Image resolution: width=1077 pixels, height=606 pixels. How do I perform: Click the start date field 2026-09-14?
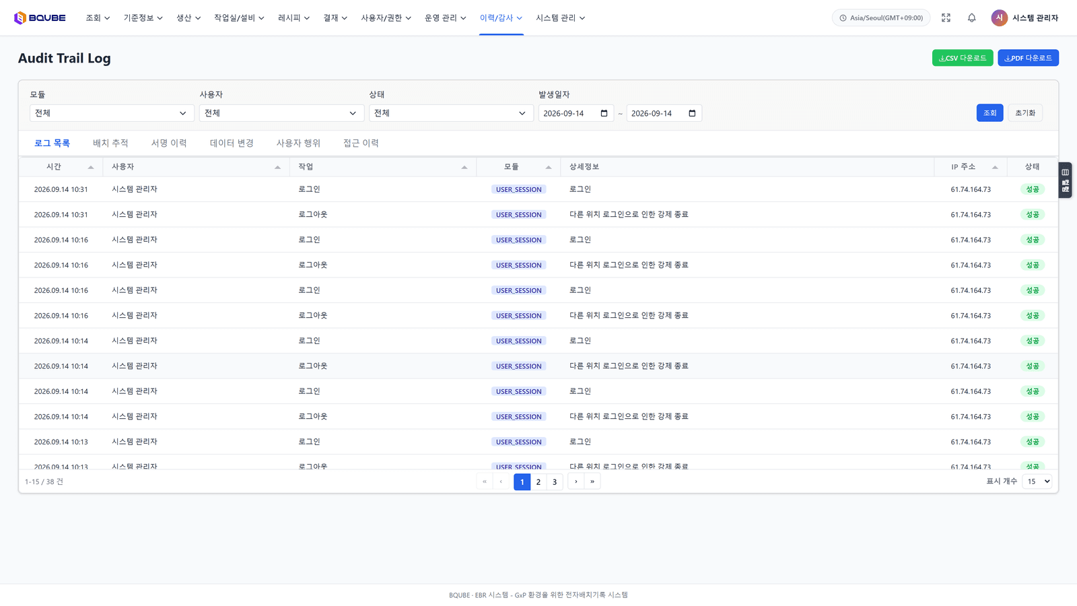pyautogui.click(x=576, y=113)
